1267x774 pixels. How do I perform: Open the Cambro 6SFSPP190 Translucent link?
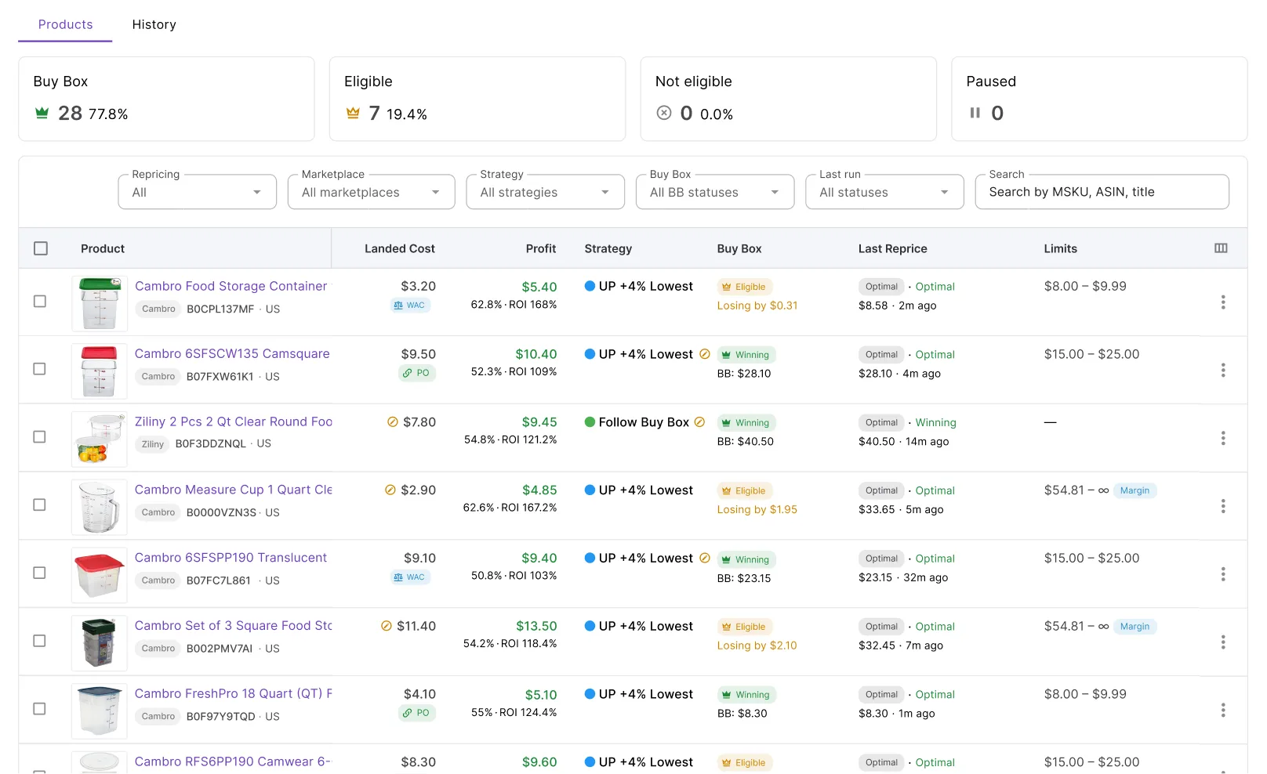(x=231, y=558)
